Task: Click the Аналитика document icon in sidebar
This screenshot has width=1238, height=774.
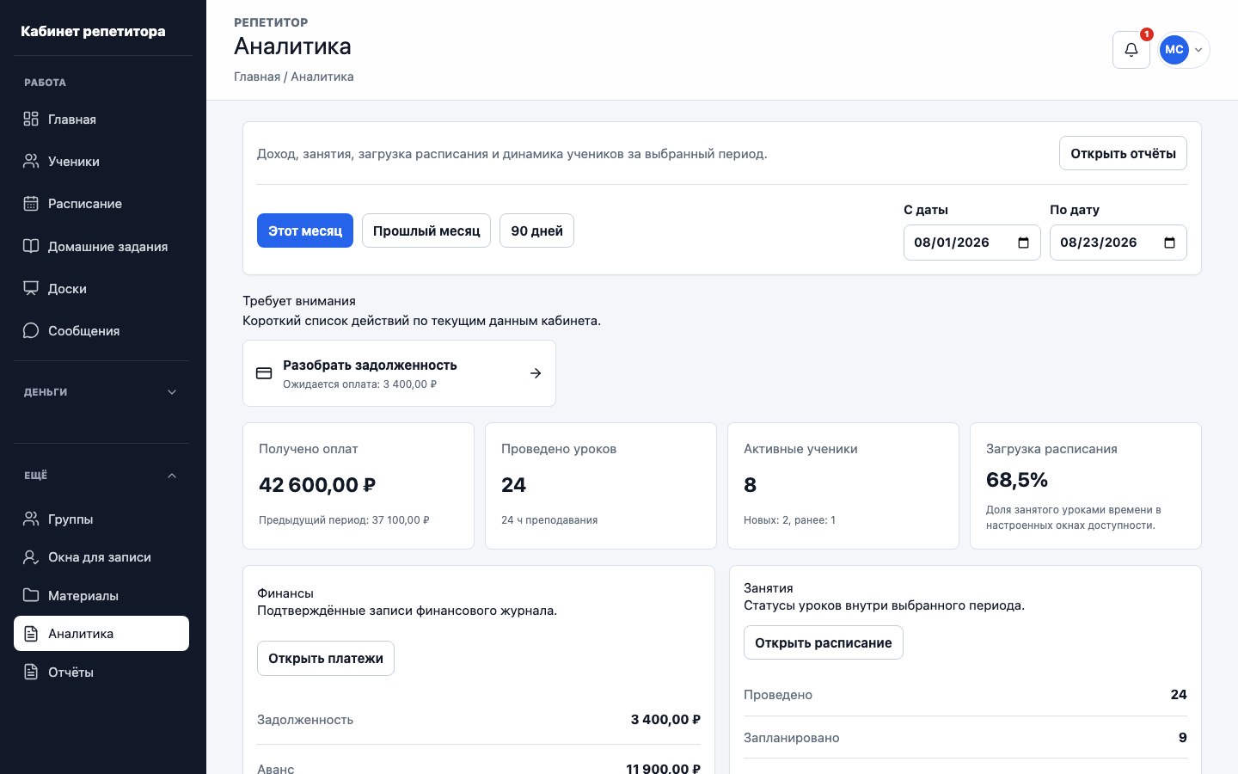Action: tap(31, 634)
